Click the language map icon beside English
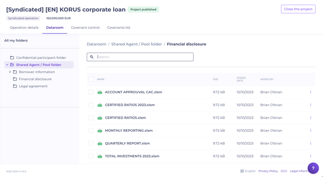The width and height of the screenshot is (323, 177). pos(242,171)
